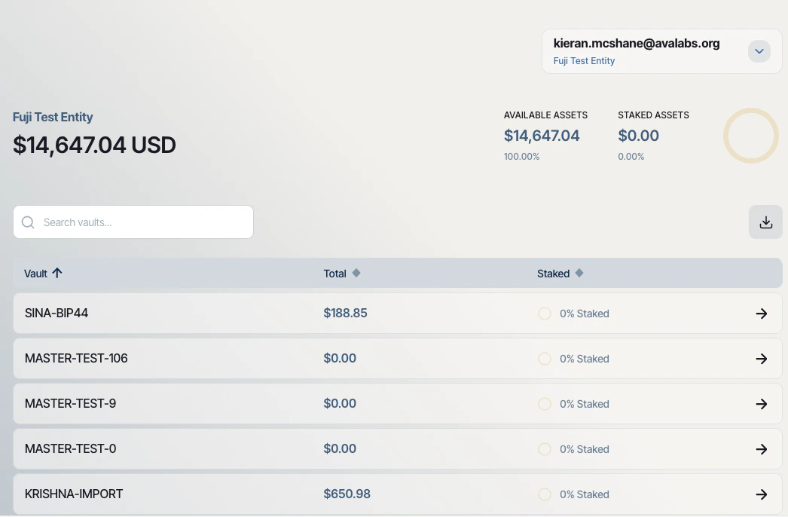The width and height of the screenshot is (788, 517).
Task: Click the download export icon button
Action: coord(765,222)
